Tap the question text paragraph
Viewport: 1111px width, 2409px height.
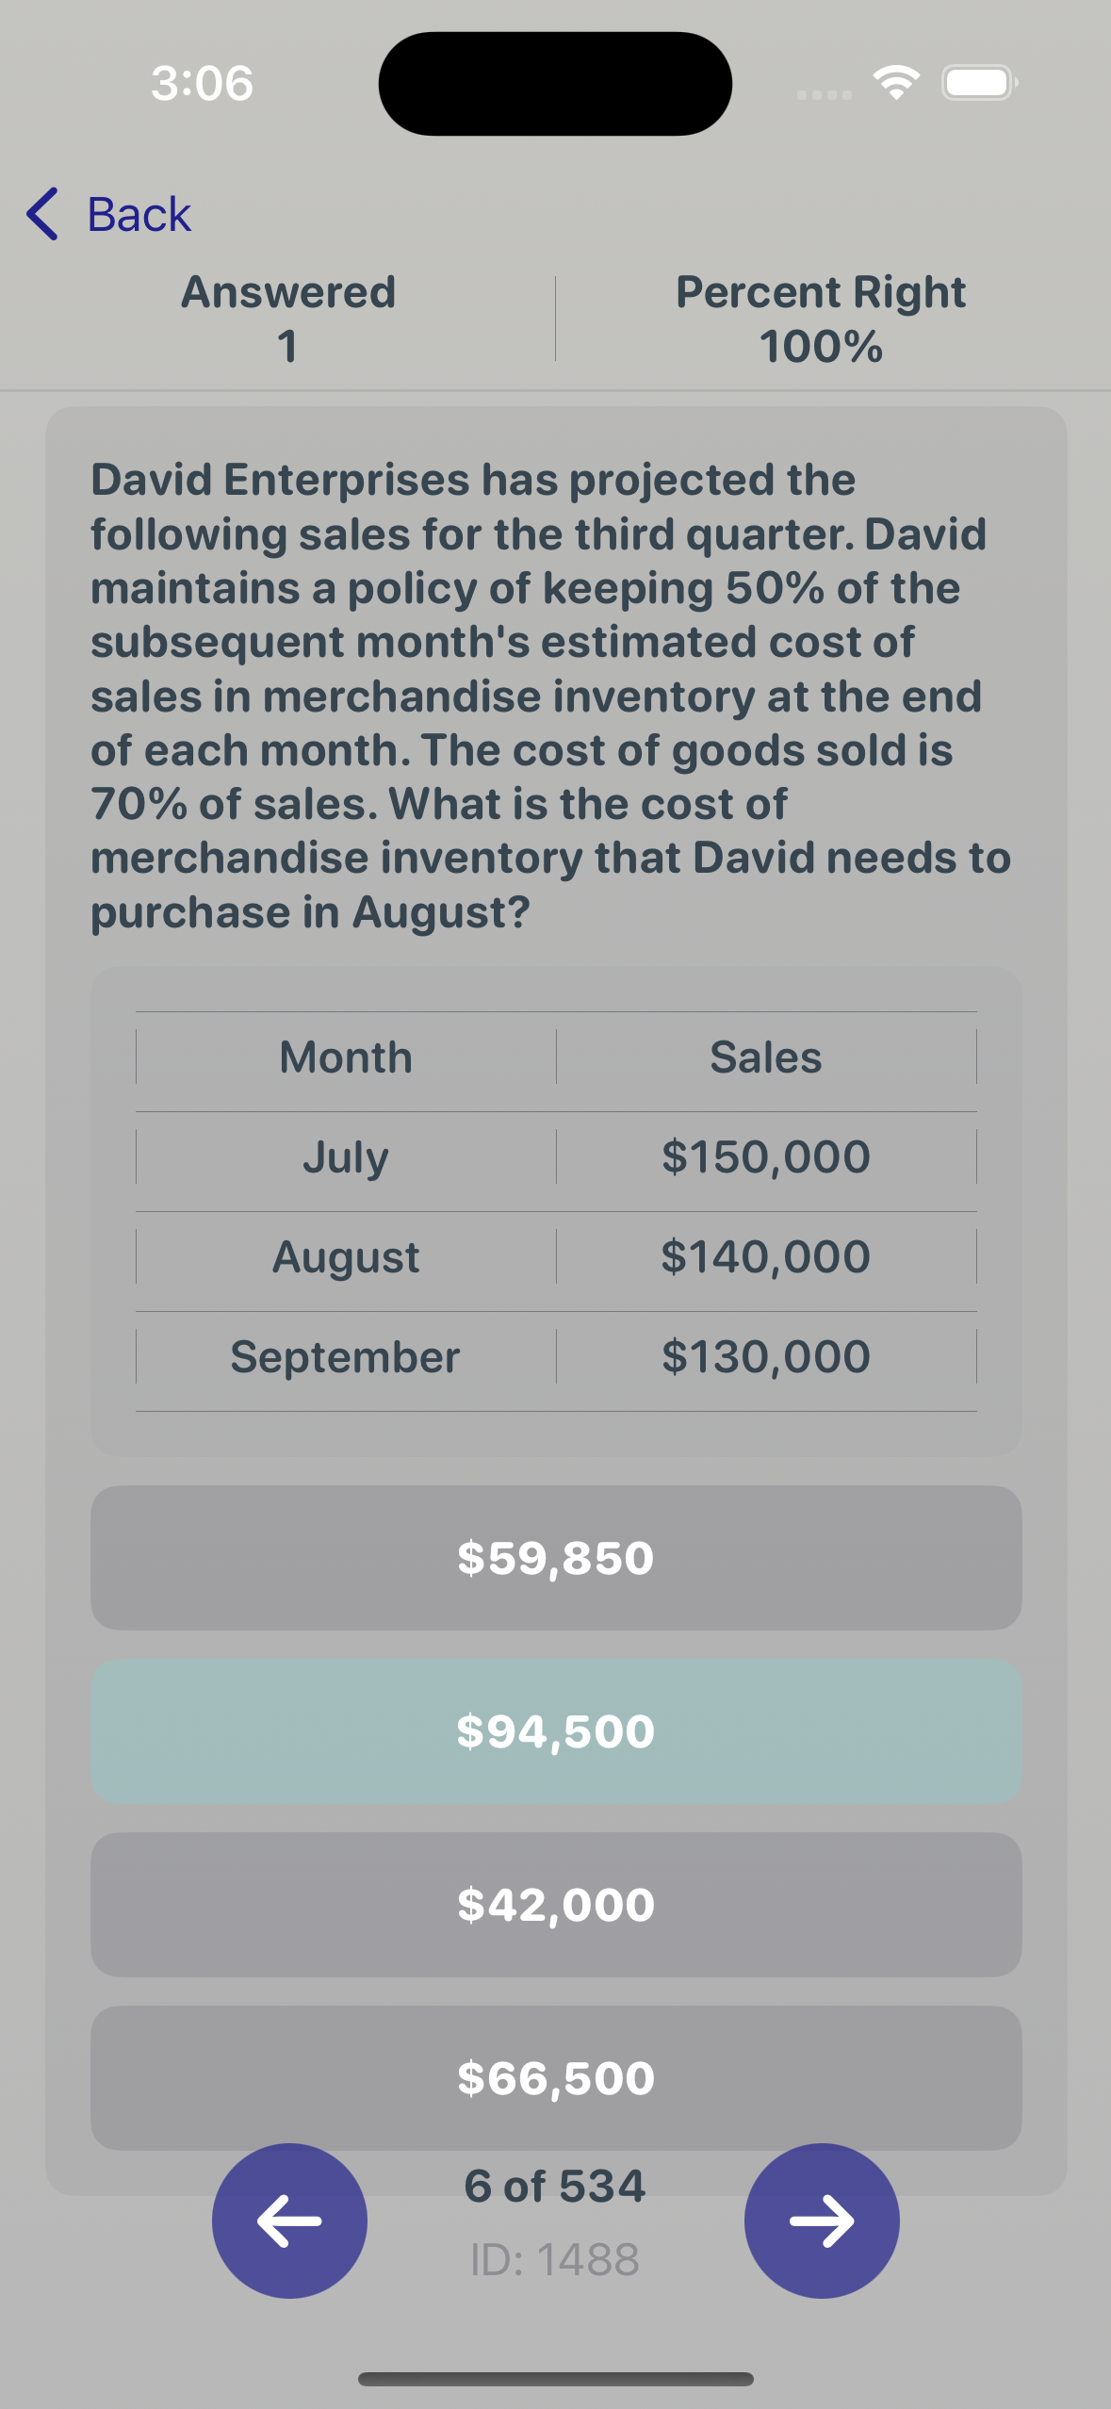pos(551,696)
